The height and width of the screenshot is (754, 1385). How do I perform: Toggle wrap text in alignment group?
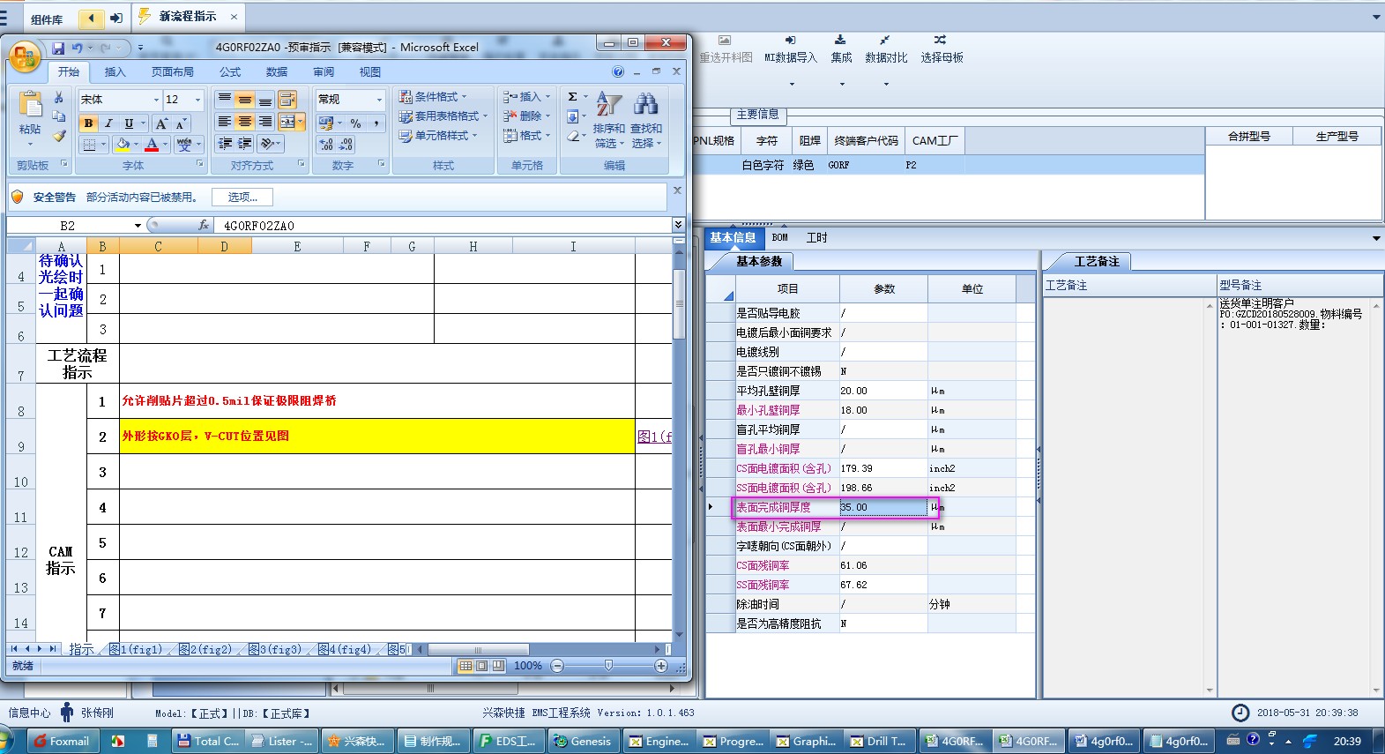coord(287,100)
